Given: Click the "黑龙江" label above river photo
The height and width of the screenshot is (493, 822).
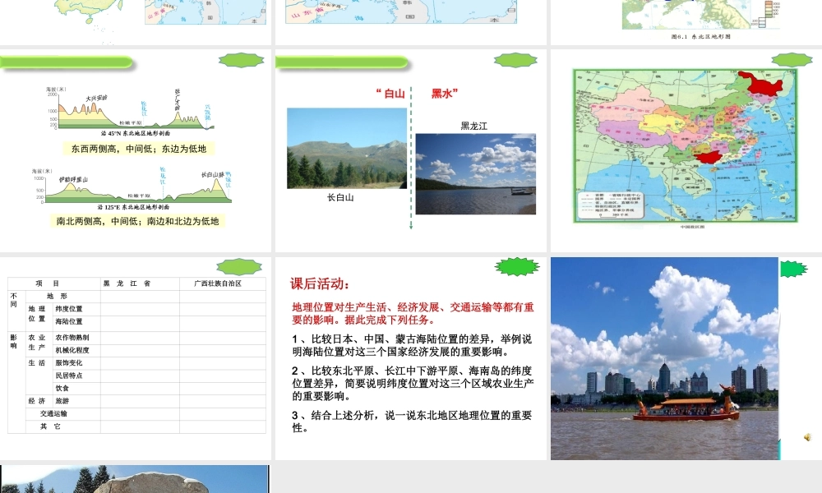Looking at the screenshot, I should [474, 126].
